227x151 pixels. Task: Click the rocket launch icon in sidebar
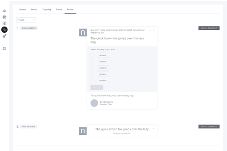5,36
